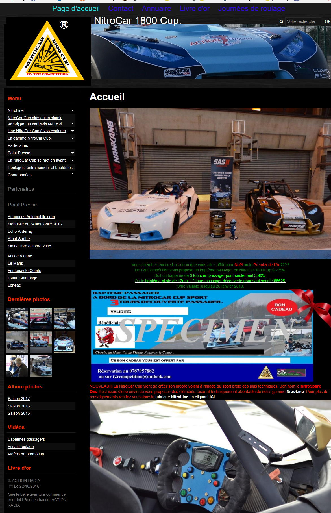331x513 pixels.
Task: Submit search with the OK button
Action: point(327,21)
